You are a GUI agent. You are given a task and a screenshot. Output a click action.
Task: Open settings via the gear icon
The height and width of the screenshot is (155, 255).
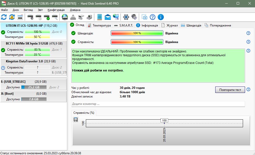coord(126,17)
